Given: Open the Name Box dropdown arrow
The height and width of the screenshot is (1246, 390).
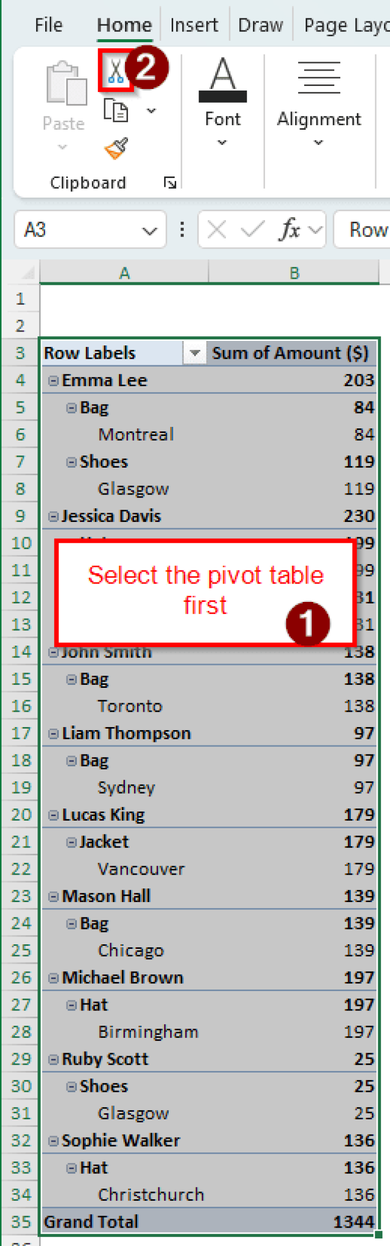Looking at the screenshot, I should click(x=150, y=229).
